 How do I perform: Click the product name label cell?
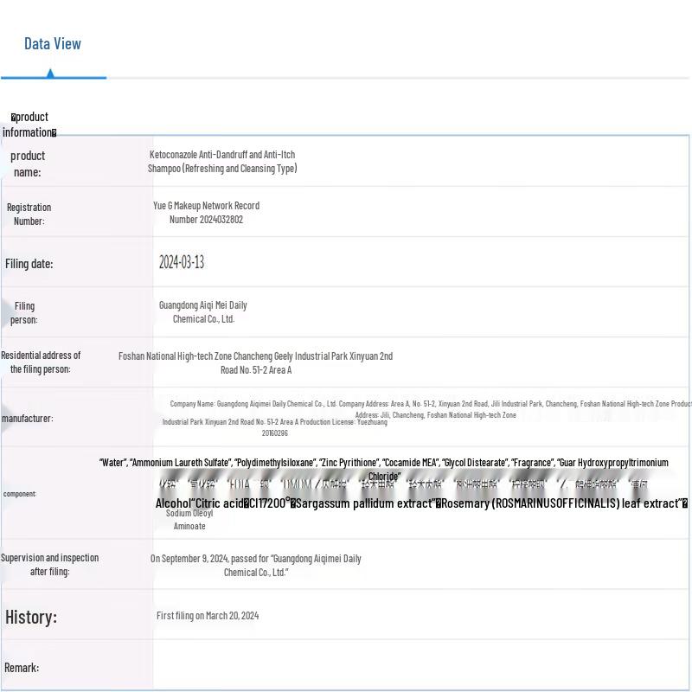(x=27, y=163)
